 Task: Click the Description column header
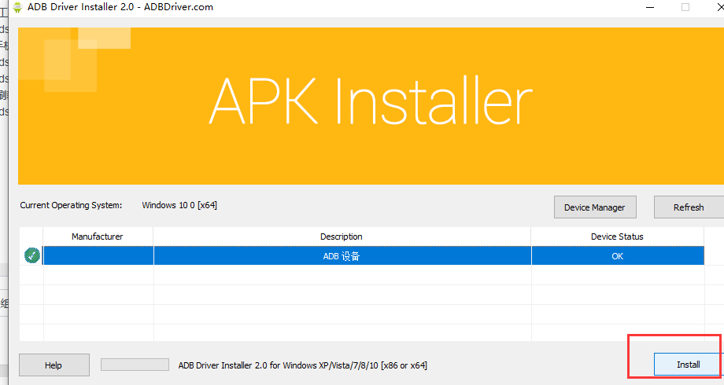click(342, 236)
